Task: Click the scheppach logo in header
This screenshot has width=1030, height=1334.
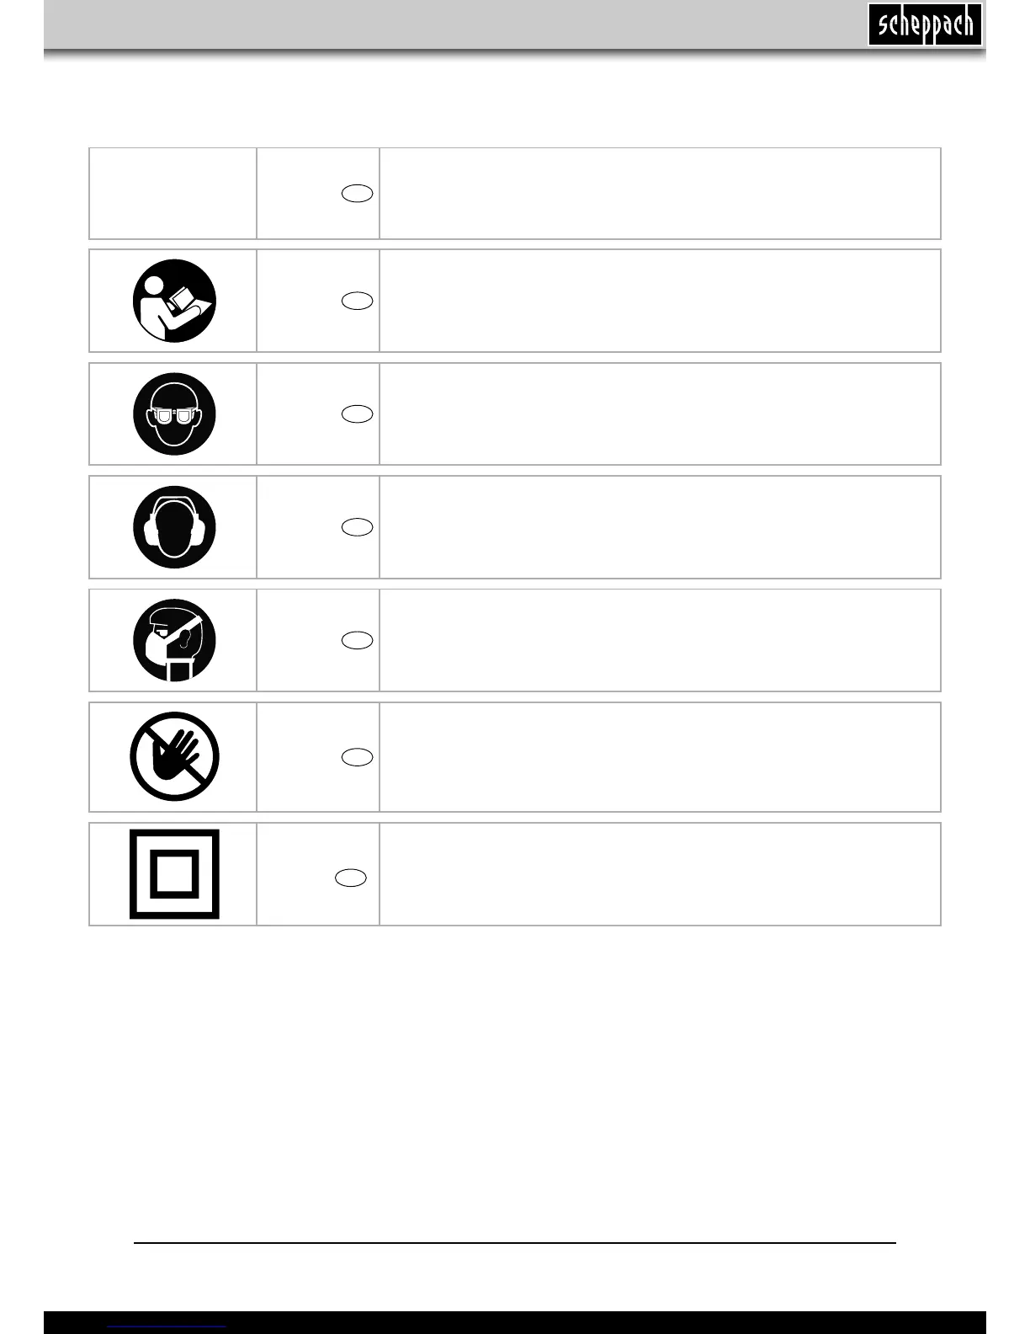Action: (x=925, y=24)
